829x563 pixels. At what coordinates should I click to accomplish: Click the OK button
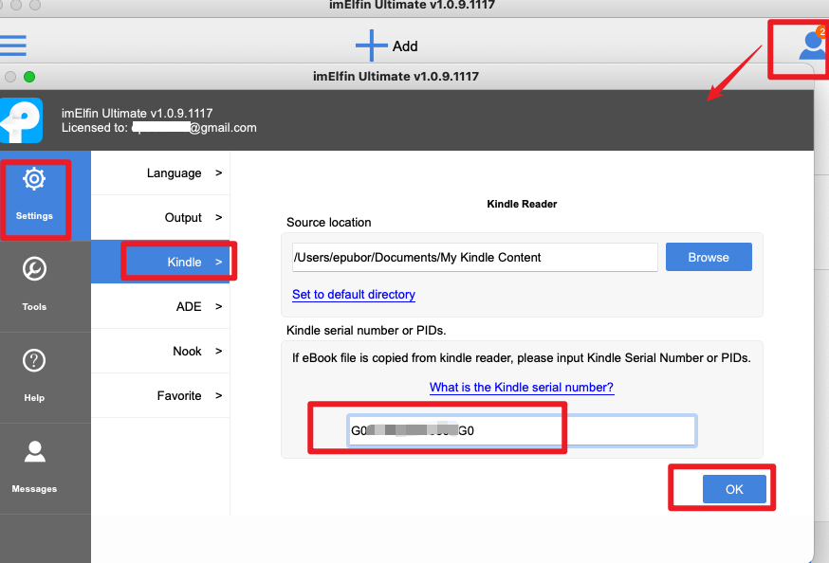click(x=734, y=489)
